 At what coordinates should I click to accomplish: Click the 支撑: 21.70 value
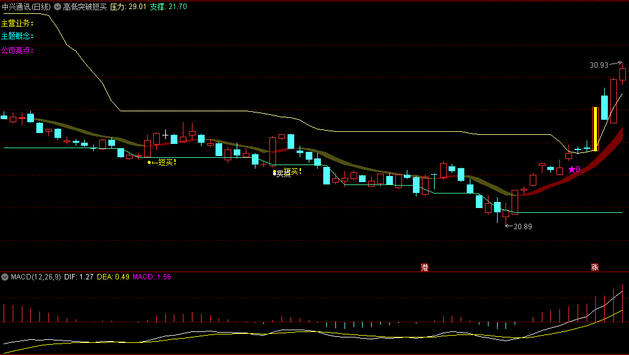[x=168, y=7]
